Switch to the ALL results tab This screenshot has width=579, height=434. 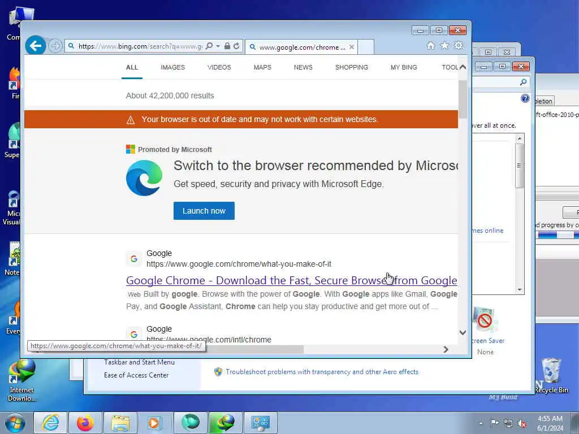pos(132,67)
